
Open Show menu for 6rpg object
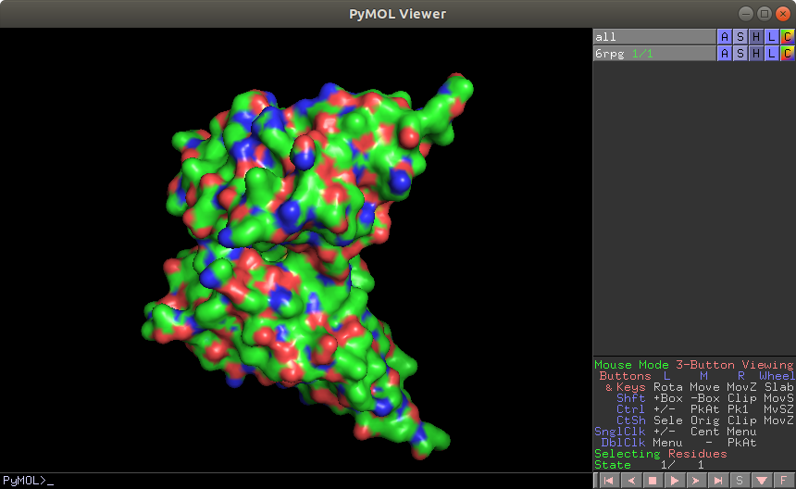point(740,53)
